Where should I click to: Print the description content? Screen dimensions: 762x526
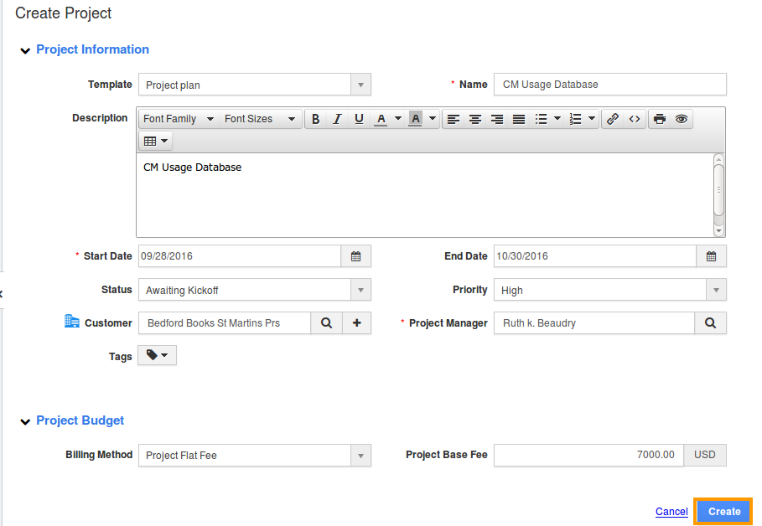658,118
